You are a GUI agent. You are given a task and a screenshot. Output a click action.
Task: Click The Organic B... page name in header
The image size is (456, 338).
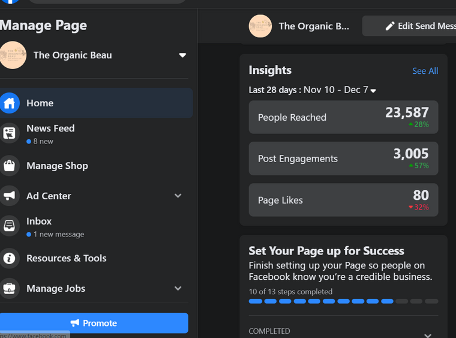click(314, 26)
